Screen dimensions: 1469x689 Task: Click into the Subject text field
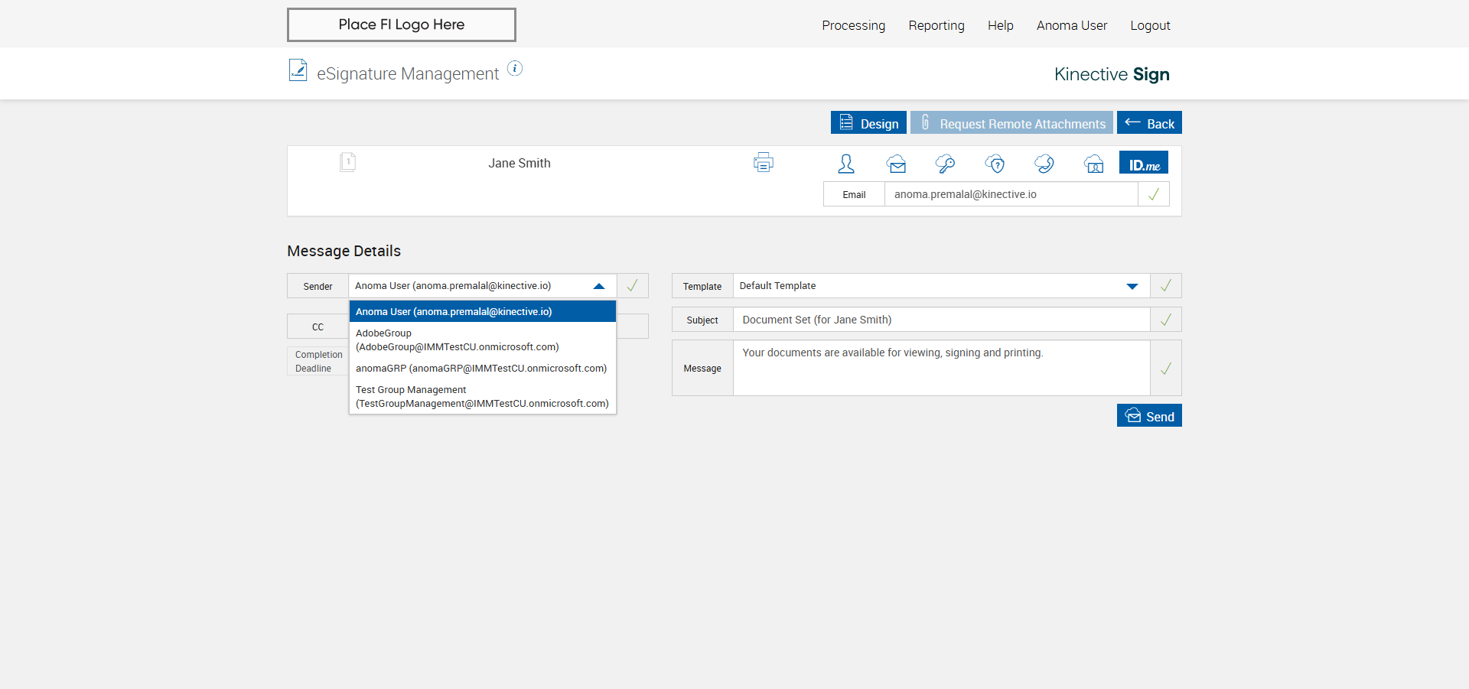pyautogui.click(x=941, y=320)
